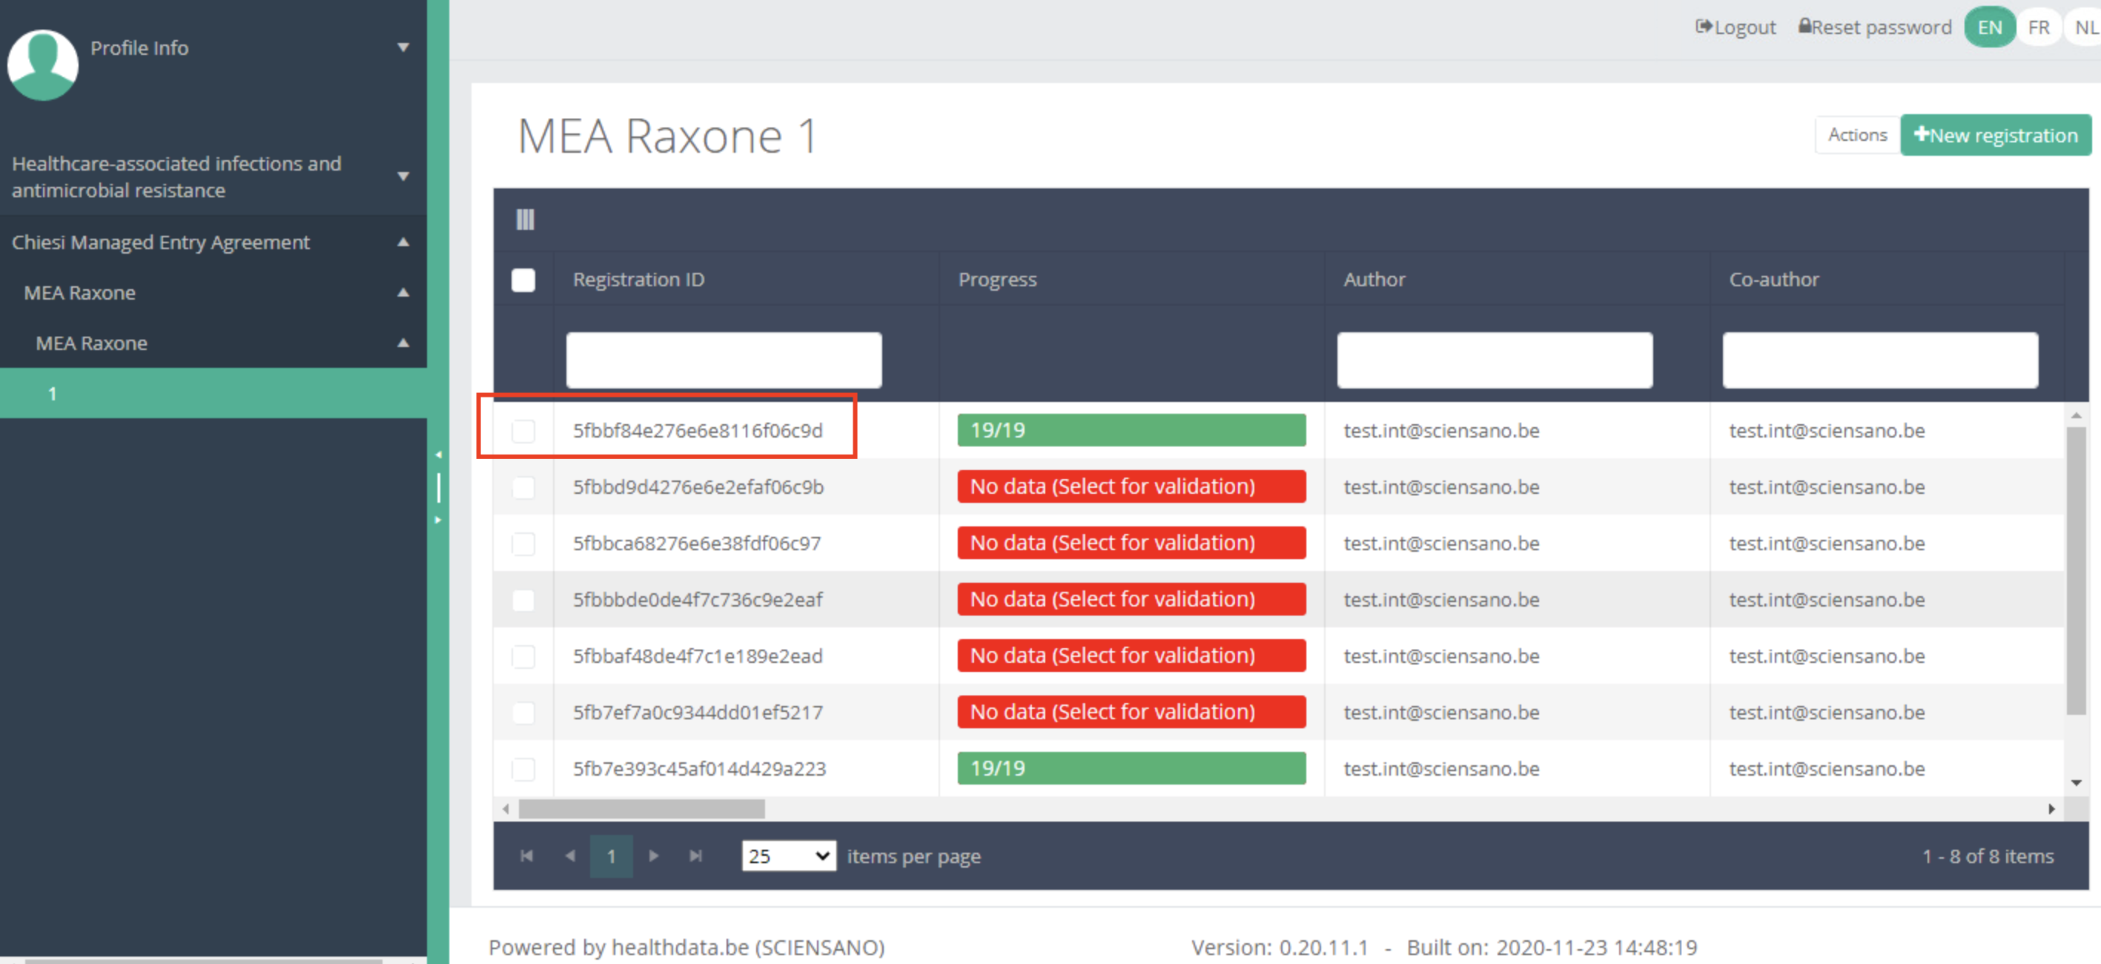Collapse Chiesi Managed Entry Agreement arrow
This screenshot has height=964, width=2101.
[403, 242]
